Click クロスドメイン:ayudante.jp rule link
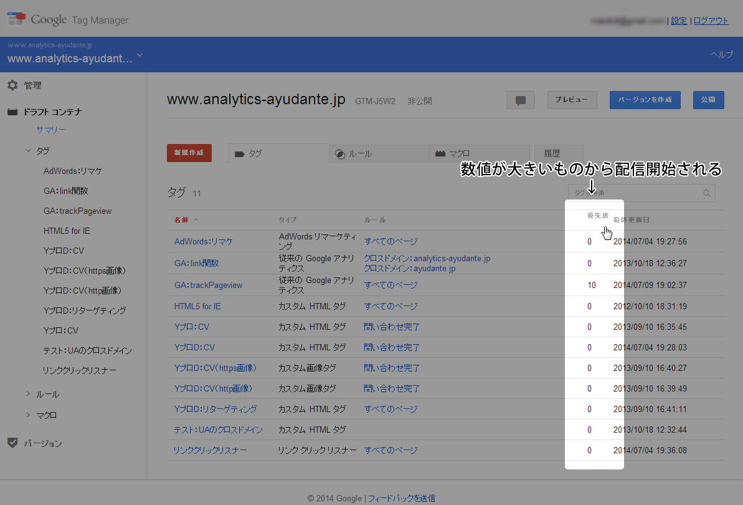 409,268
